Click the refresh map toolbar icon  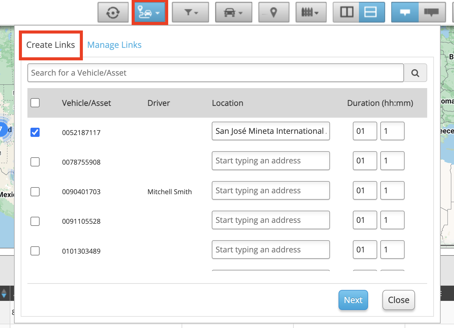113,12
